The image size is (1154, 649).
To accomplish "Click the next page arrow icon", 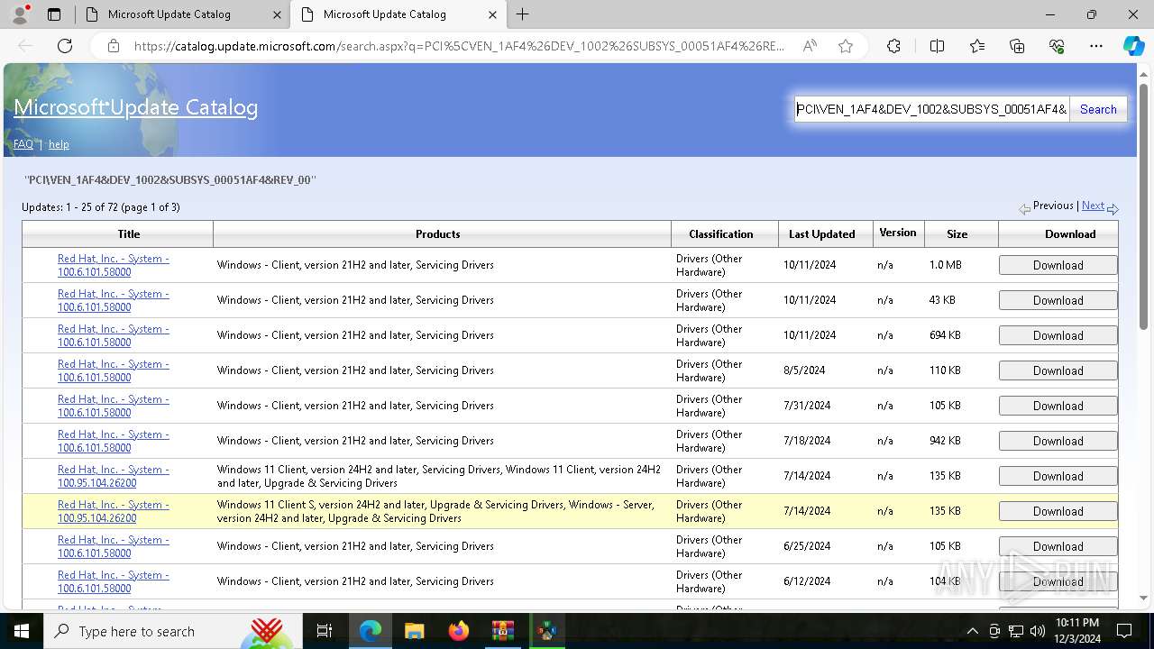I will point(1113,208).
